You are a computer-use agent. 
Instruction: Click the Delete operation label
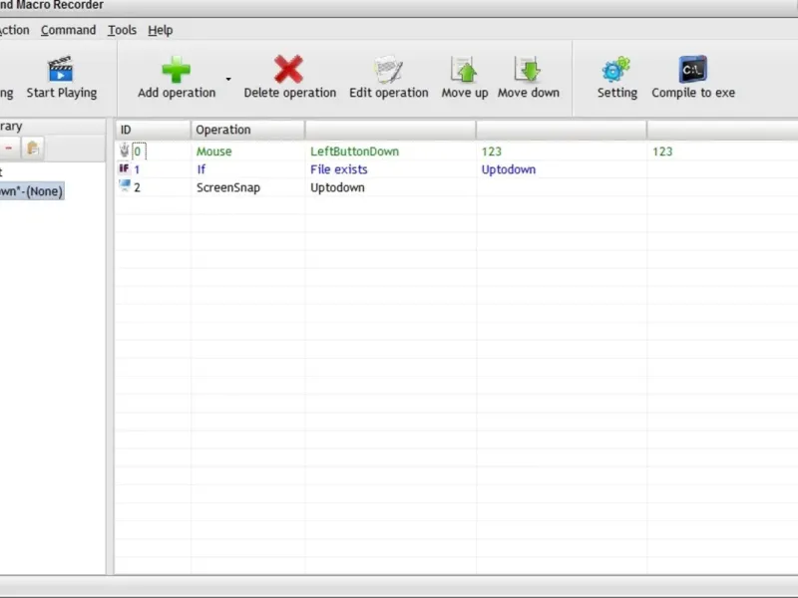(x=290, y=93)
